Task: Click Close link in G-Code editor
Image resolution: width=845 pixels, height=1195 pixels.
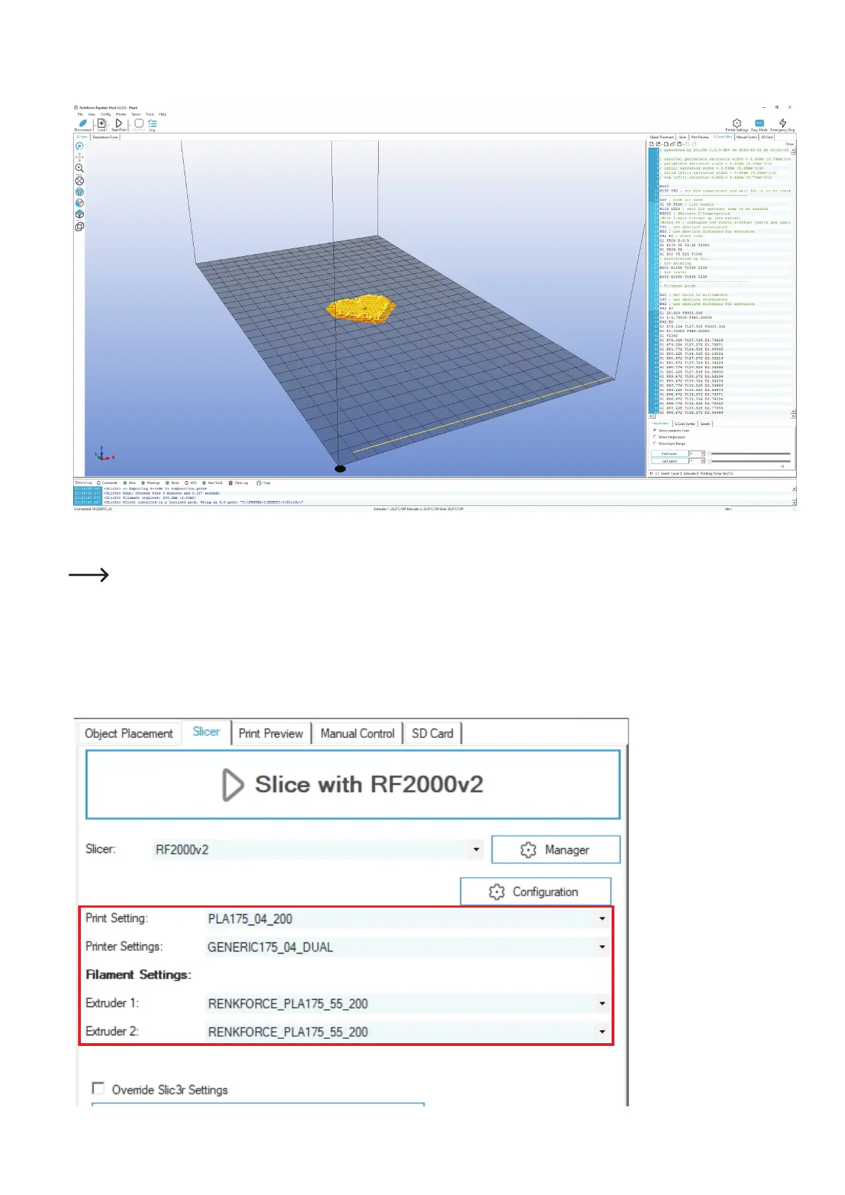Action: pyautogui.click(x=789, y=144)
